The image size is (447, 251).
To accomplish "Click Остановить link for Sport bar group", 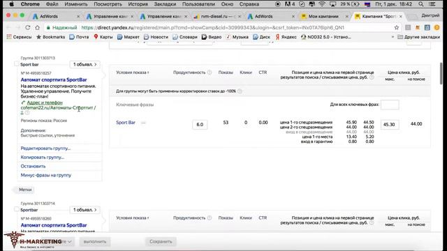I will tap(33, 166).
